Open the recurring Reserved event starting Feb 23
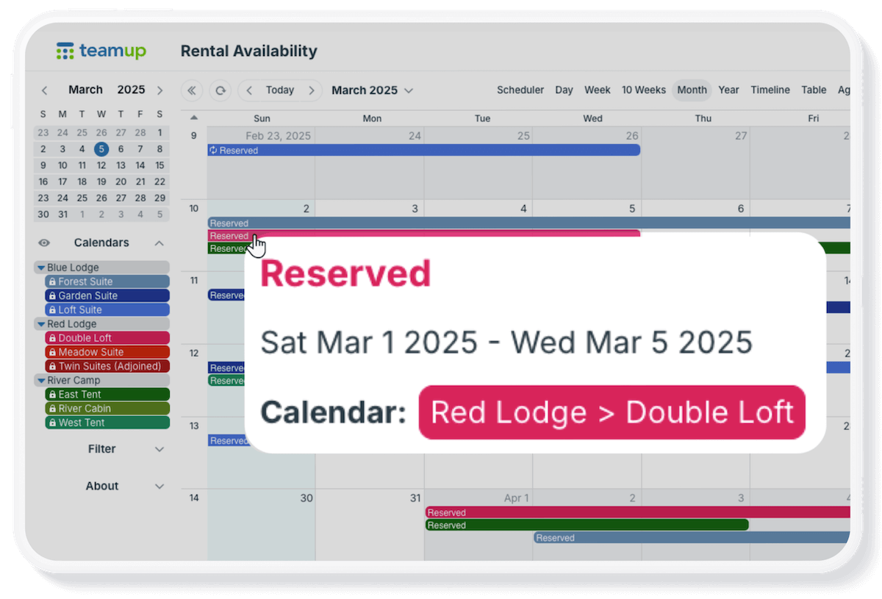The image size is (882, 599). 424,151
